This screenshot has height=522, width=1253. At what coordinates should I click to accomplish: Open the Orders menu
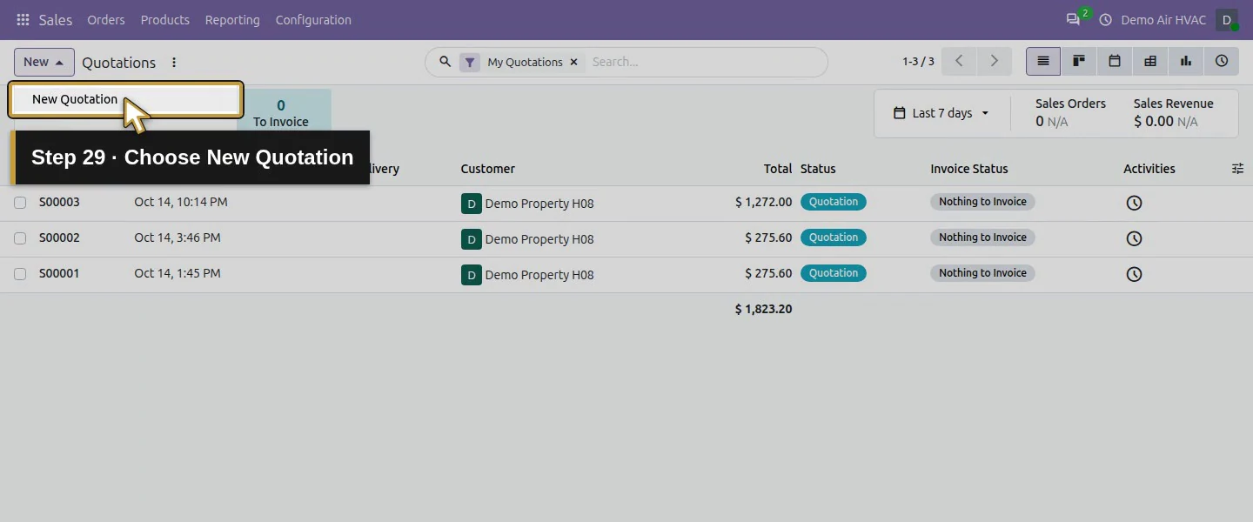(106, 20)
